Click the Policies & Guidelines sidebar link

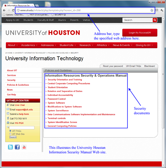(x=18, y=85)
